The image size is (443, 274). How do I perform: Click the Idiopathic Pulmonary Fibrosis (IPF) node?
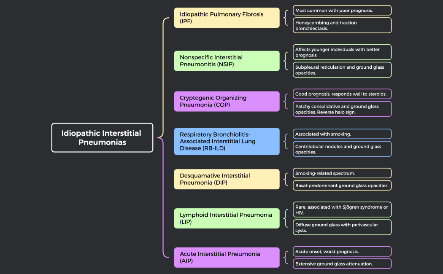pyautogui.click(x=227, y=18)
